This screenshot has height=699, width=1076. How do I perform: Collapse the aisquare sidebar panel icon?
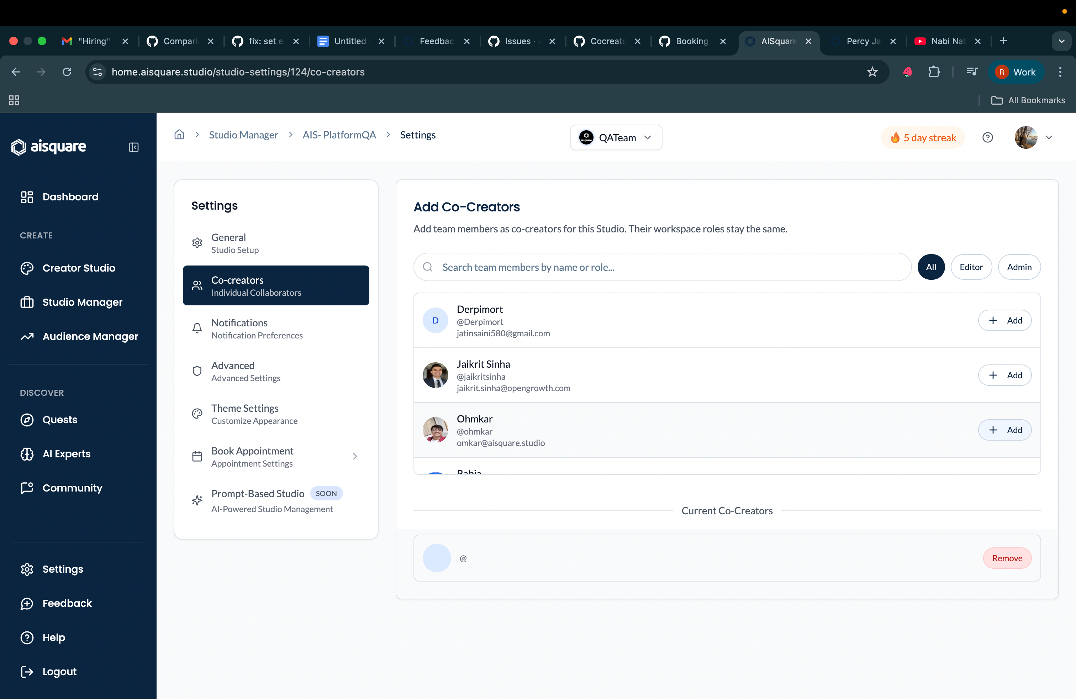click(134, 147)
